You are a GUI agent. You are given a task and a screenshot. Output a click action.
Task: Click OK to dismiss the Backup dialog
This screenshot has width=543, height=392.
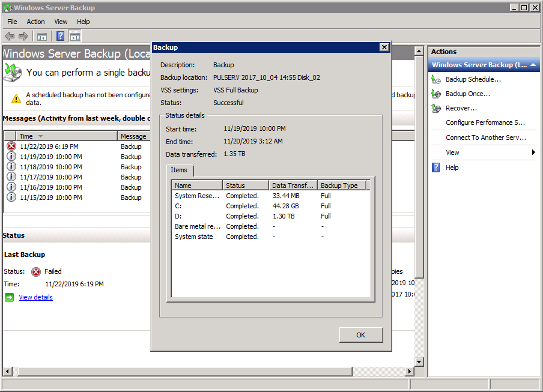(x=361, y=335)
